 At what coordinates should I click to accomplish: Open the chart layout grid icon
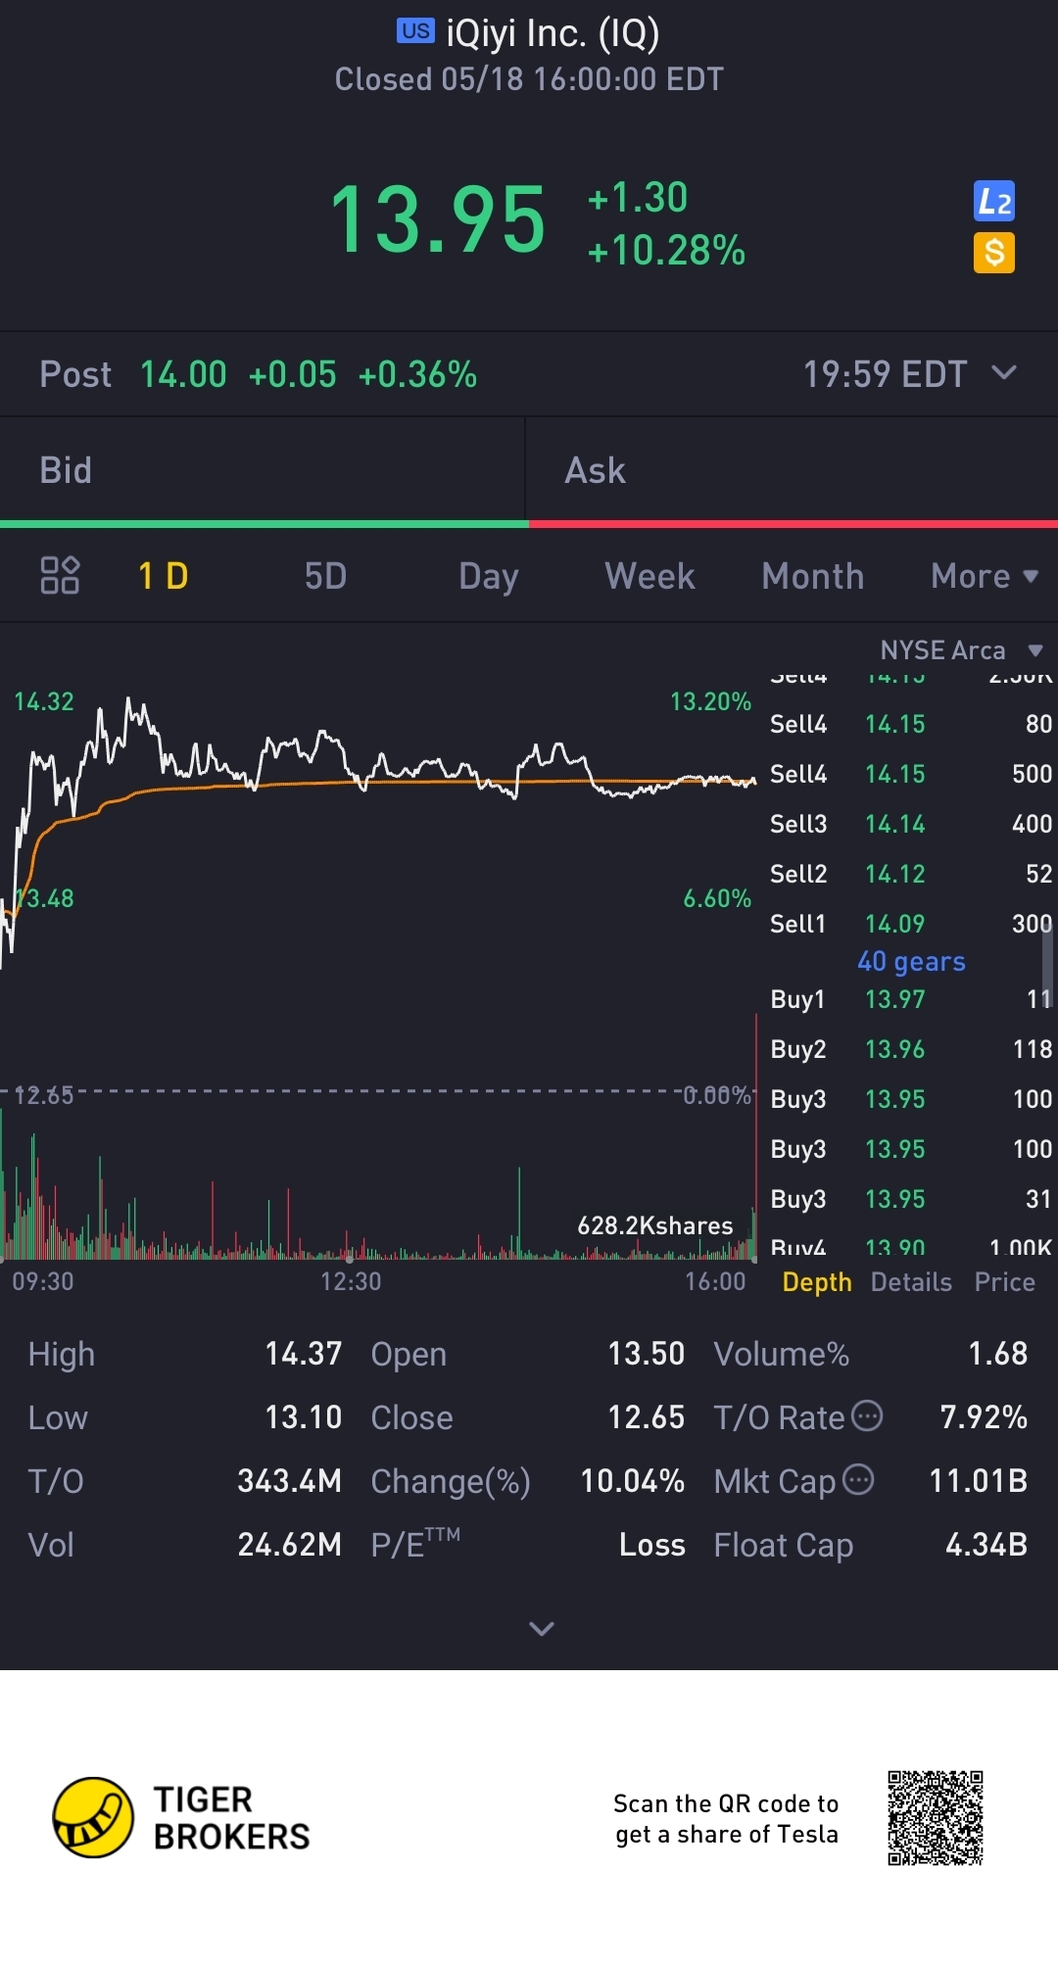tap(60, 575)
